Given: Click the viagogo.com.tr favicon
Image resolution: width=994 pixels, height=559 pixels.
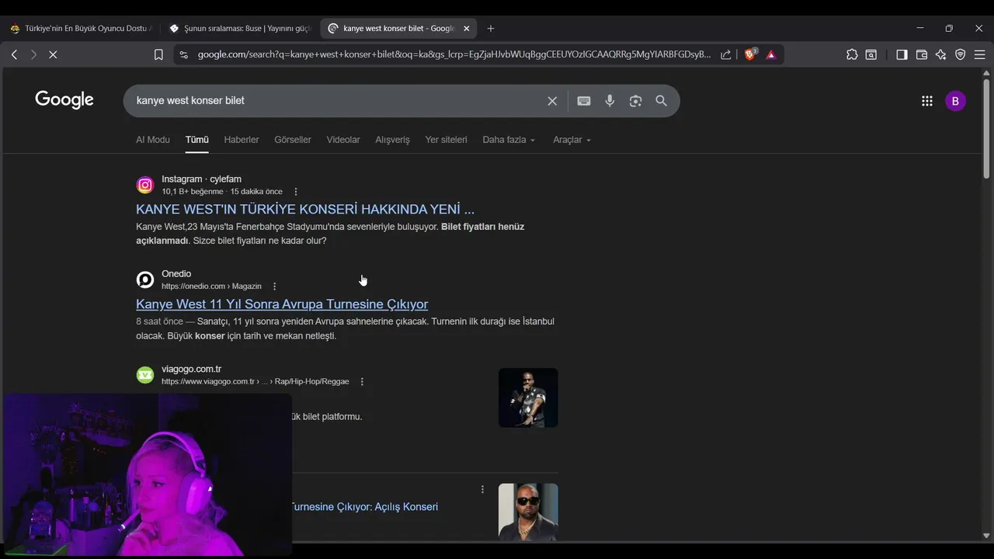Looking at the screenshot, I should coord(145,375).
